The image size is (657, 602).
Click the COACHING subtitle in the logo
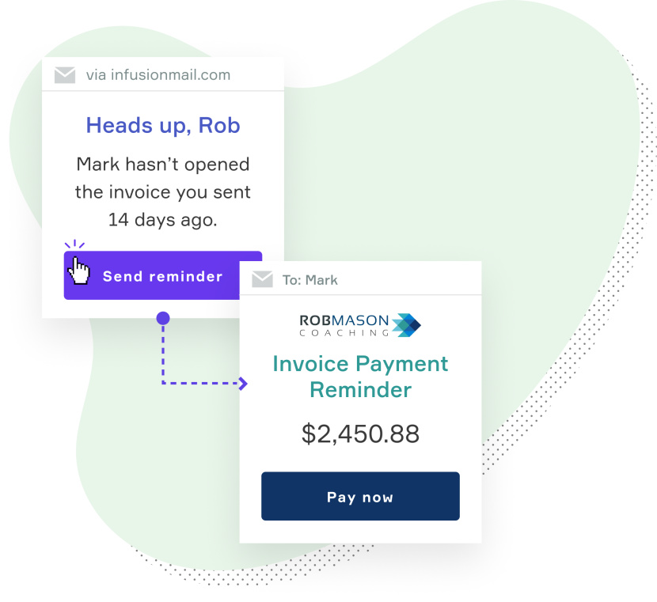(x=344, y=333)
